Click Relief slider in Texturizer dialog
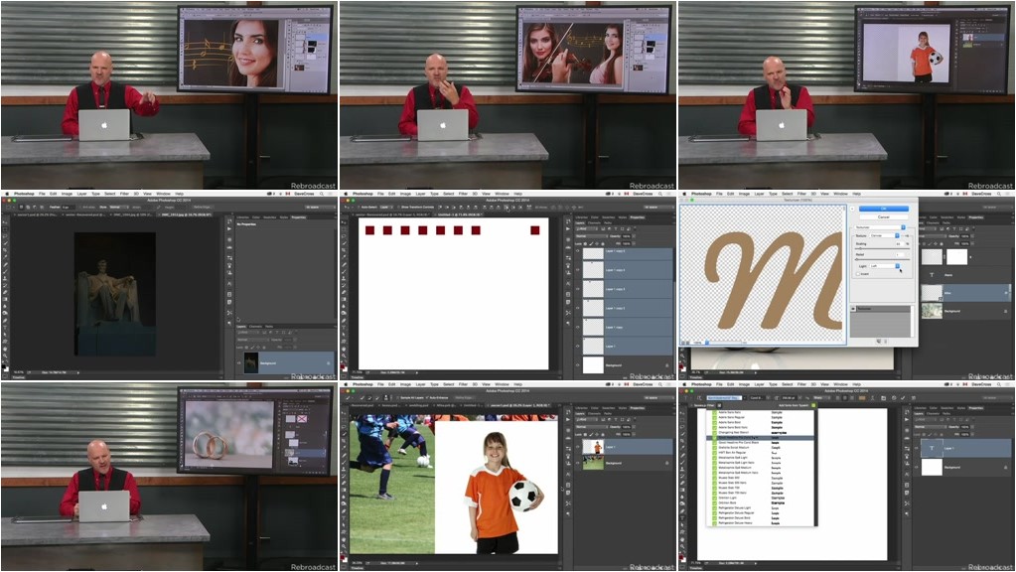 click(882, 259)
